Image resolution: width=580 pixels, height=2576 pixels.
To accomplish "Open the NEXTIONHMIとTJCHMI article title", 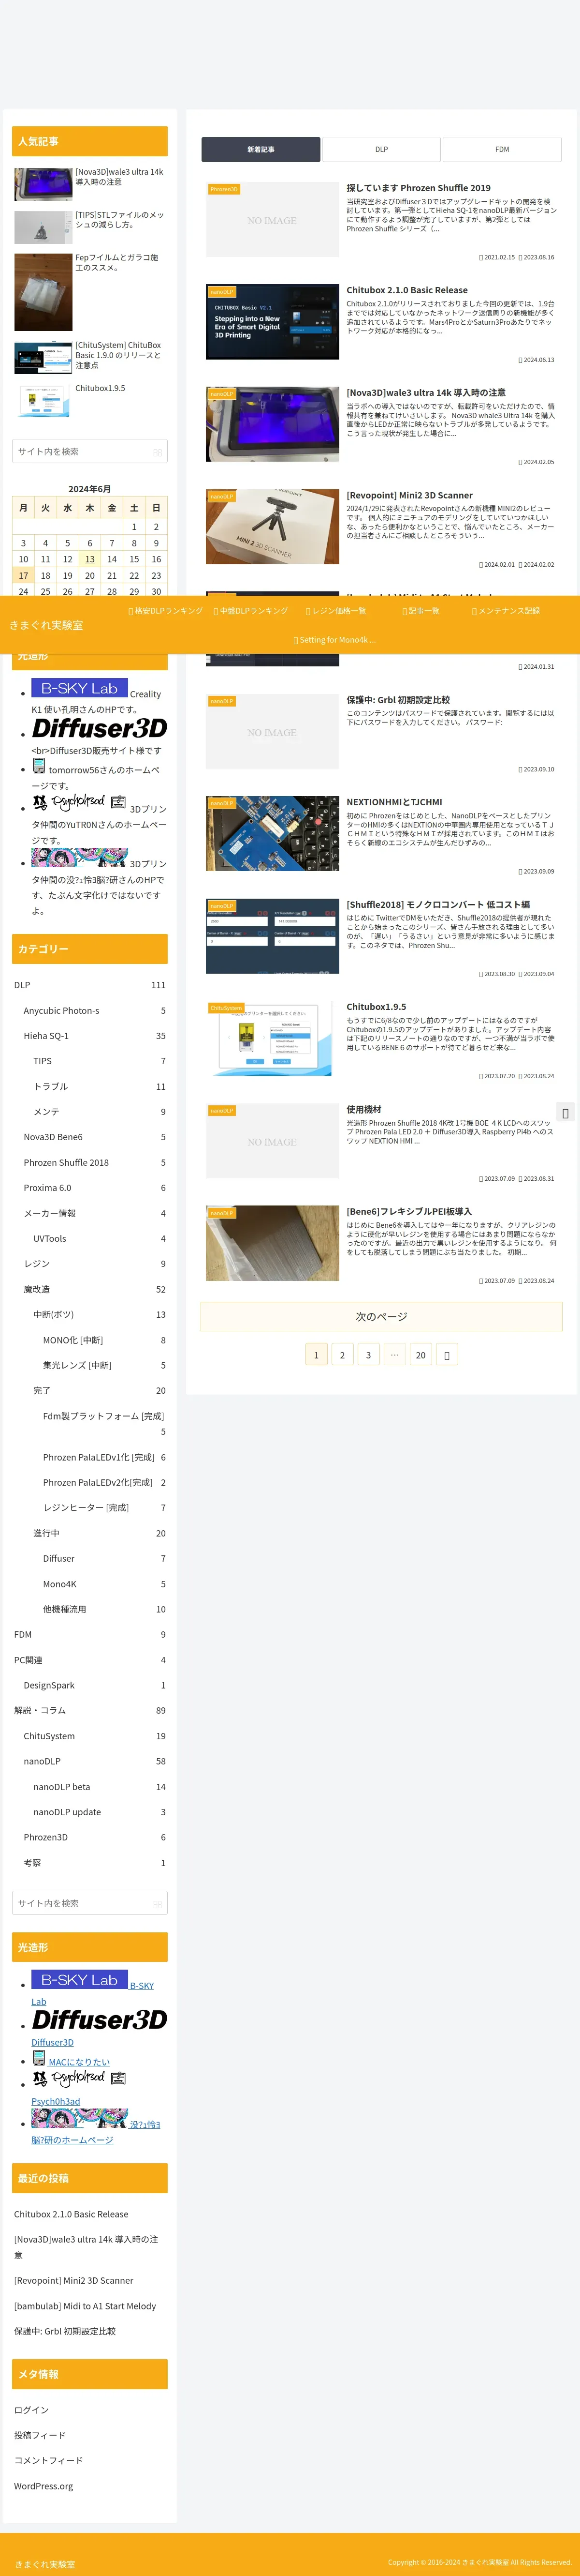I will [x=394, y=802].
